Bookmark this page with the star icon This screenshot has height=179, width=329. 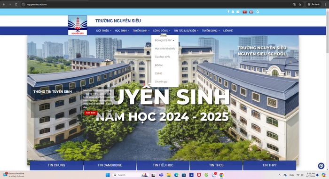(x=300, y=4)
